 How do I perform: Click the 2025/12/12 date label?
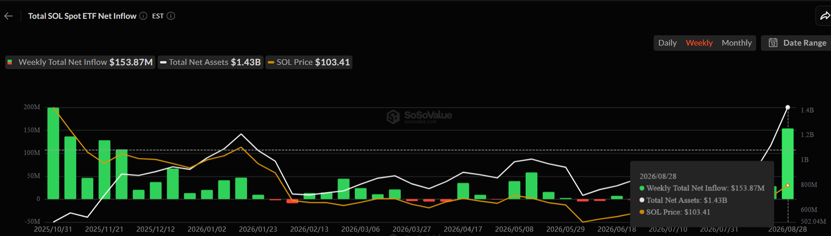[155, 229]
